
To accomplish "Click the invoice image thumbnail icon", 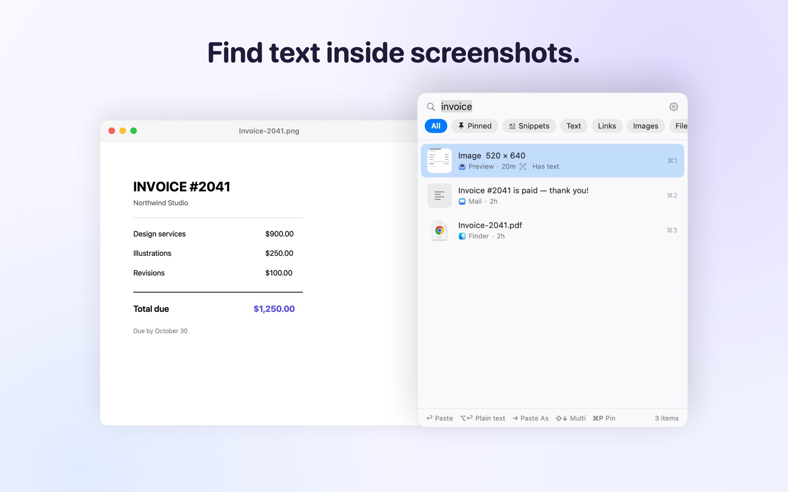I will pyautogui.click(x=439, y=160).
